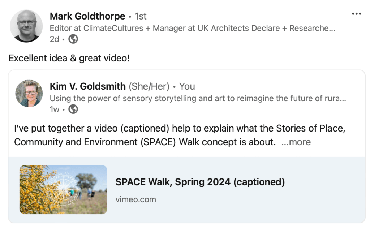Viewport: 370px width, 228px height.
Task: Open Kim V. Goldsmith's profile via name
Action: point(88,86)
